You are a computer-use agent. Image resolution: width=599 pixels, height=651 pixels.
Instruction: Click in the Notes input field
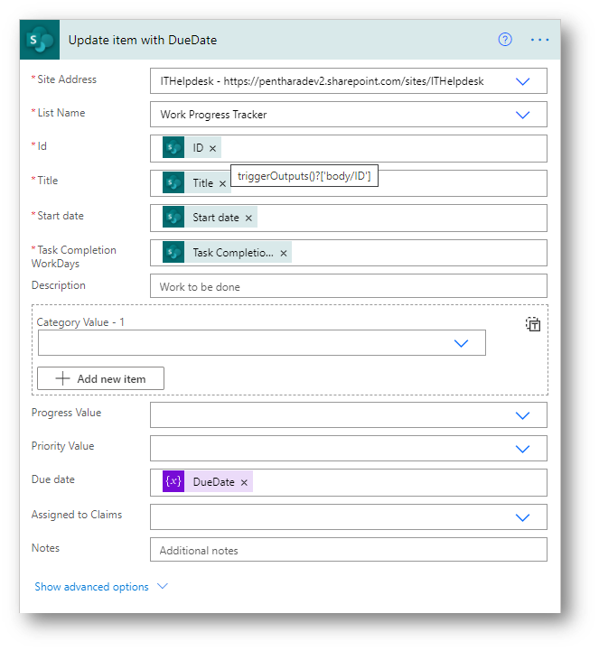coord(349,550)
